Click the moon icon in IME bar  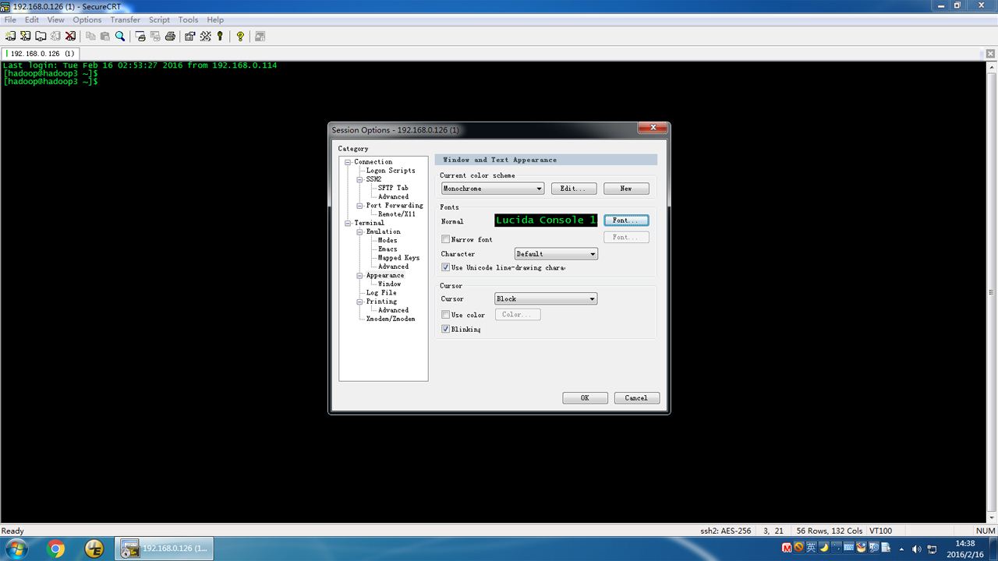click(823, 548)
